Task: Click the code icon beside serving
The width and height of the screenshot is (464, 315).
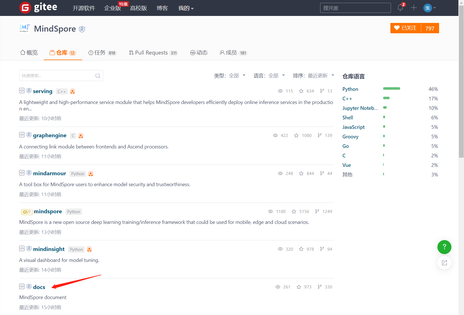Action: pyautogui.click(x=22, y=91)
